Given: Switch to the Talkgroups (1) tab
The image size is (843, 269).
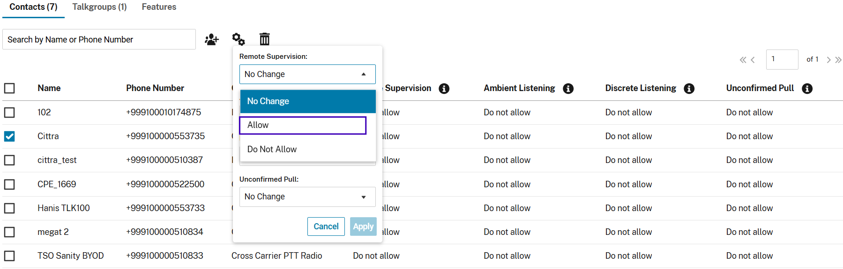Looking at the screenshot, I should [x=99, y=7].
